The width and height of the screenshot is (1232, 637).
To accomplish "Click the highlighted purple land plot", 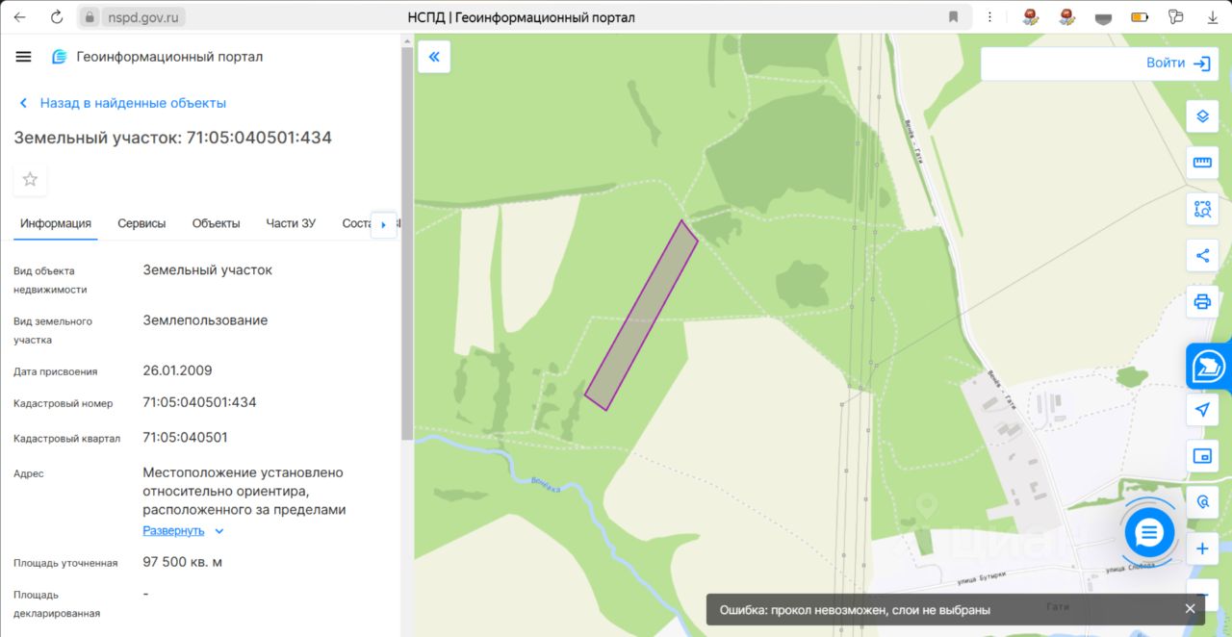I will [641, 316].
